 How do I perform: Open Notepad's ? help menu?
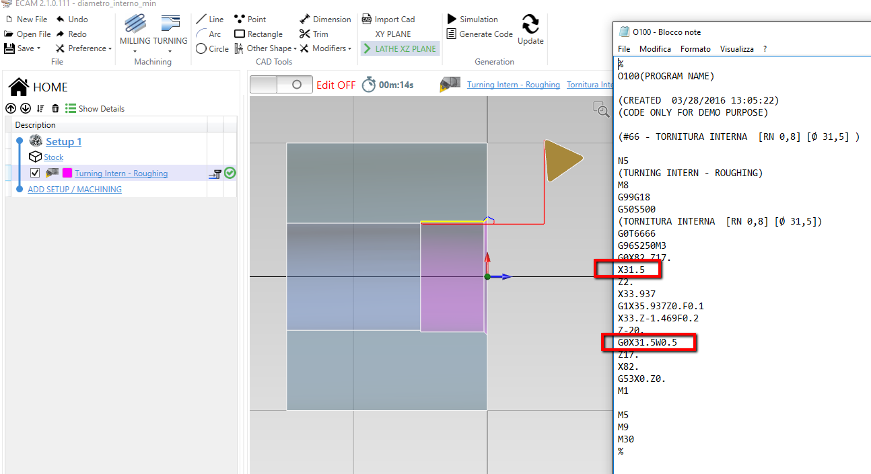pyautogui.click(x=765, y=49)
